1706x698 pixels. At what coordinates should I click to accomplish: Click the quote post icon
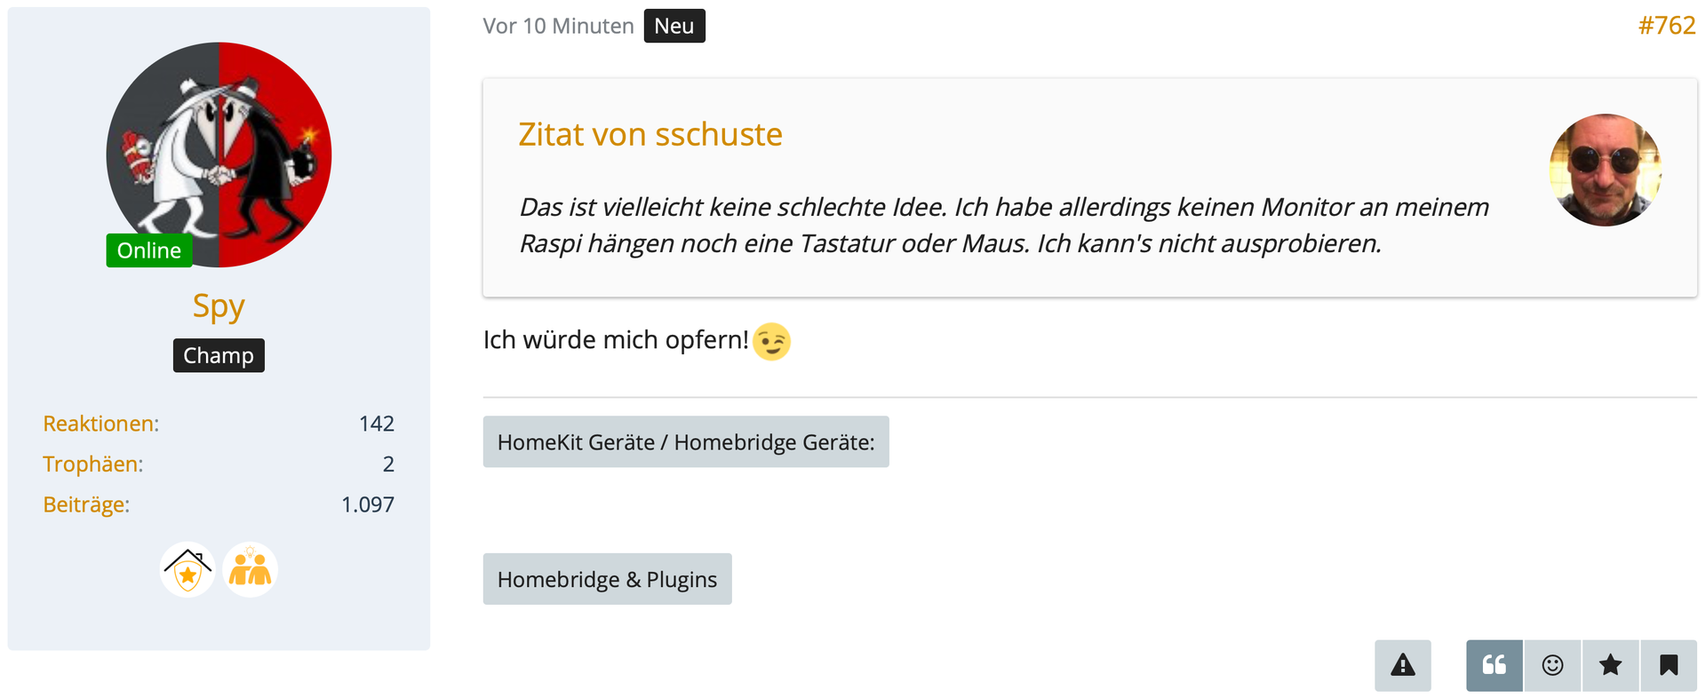tap(1494, 665)
